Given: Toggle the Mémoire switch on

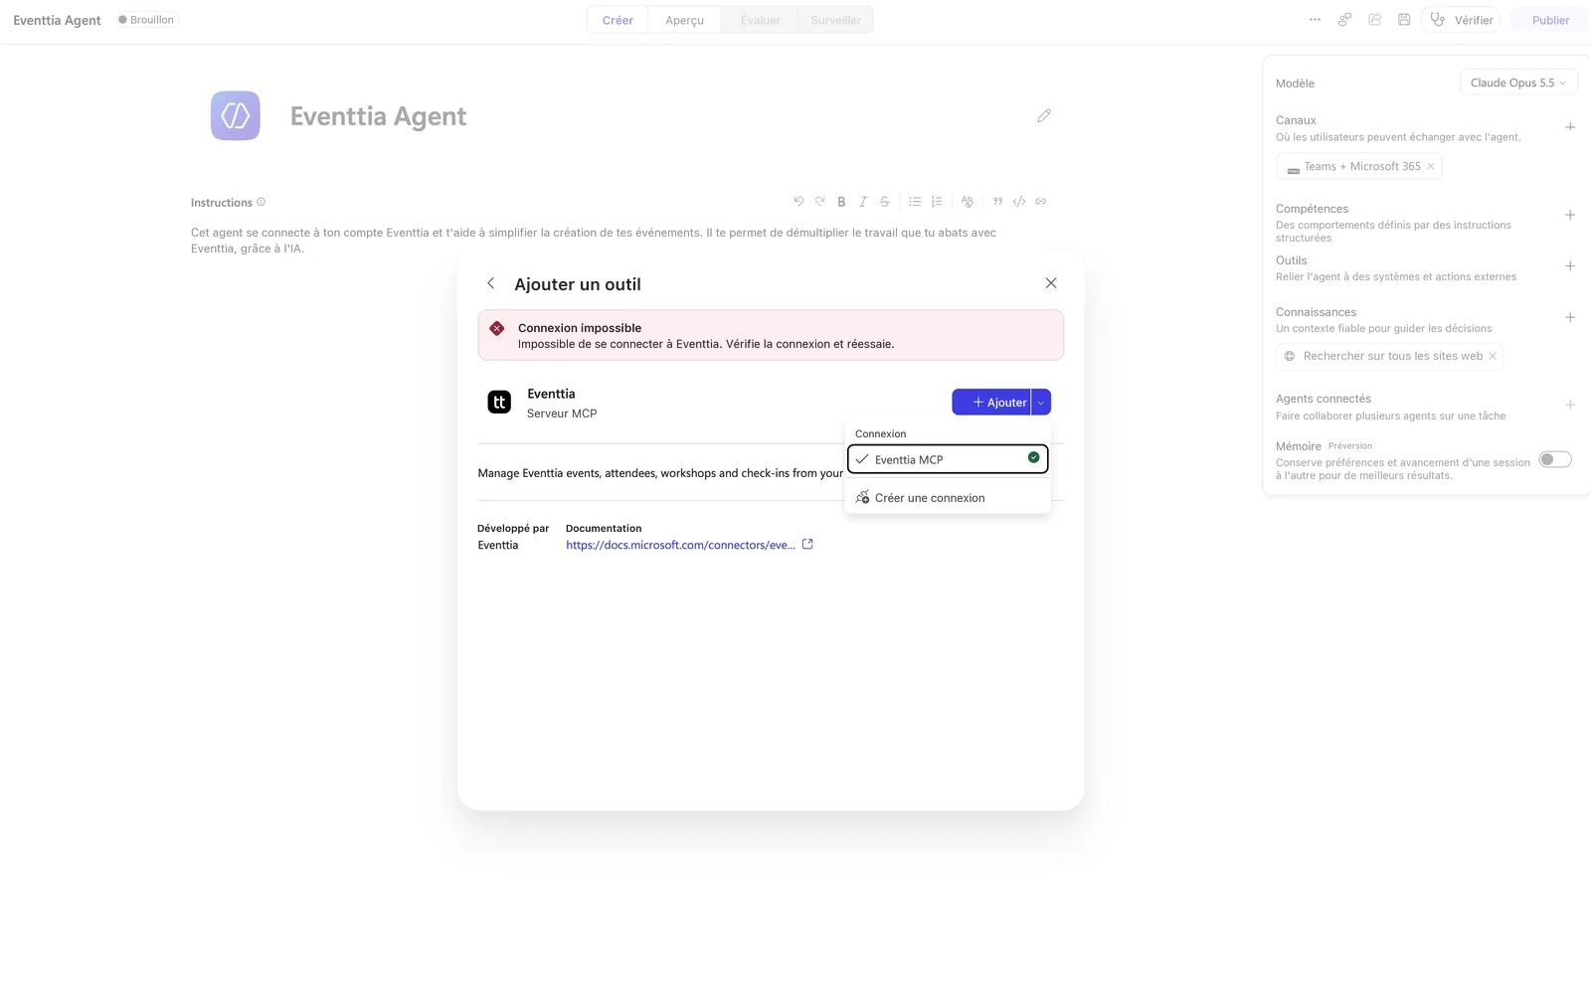Looking at the screenshot, I should pyautogui.click(x=1555, y=459).
